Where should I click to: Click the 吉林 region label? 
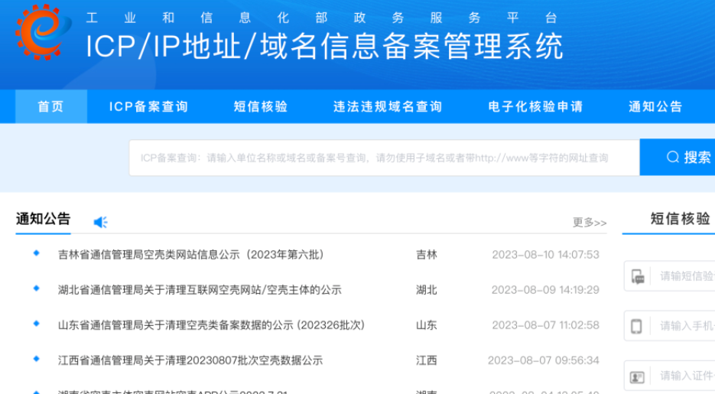point(427,255)
